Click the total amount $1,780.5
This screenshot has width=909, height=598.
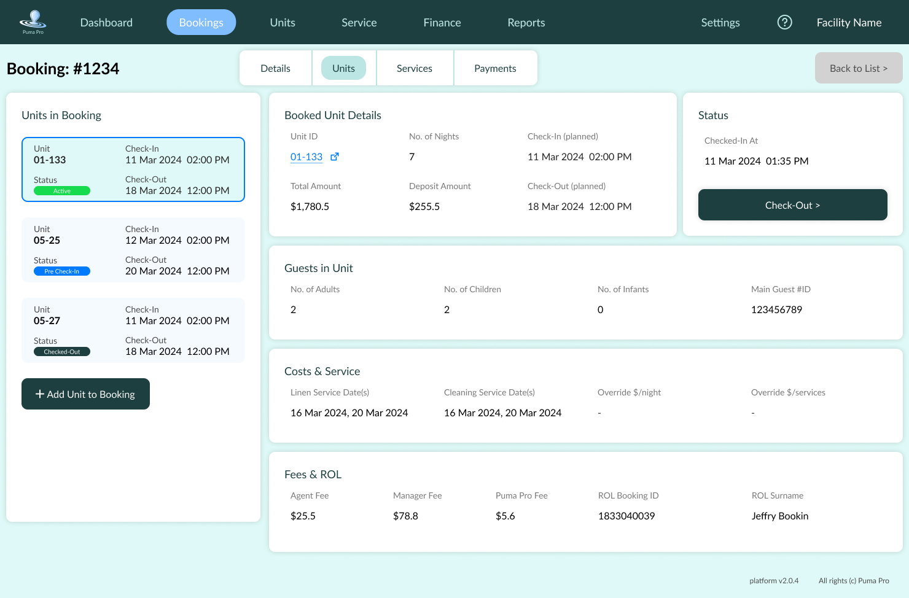pyautogui.click(x=310, y=207)
